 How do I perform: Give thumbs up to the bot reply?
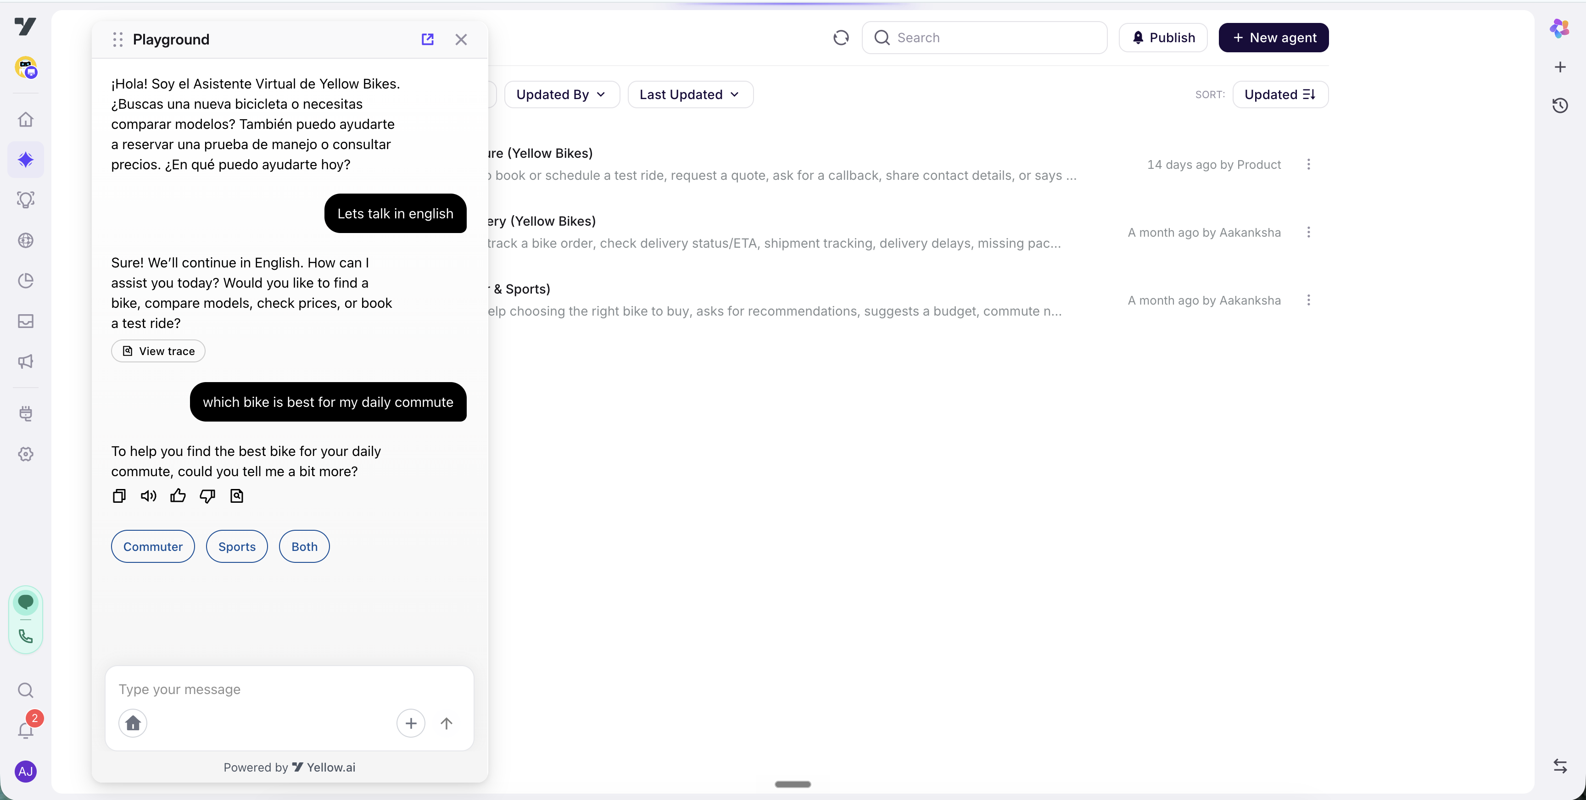178,496
